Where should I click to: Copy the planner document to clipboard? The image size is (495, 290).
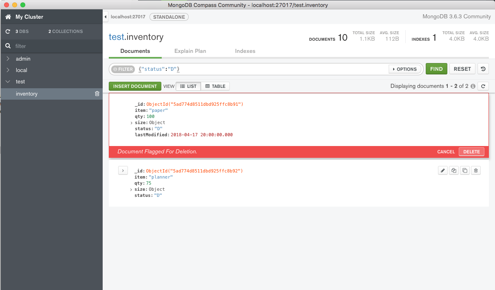(x=465, y=170)
